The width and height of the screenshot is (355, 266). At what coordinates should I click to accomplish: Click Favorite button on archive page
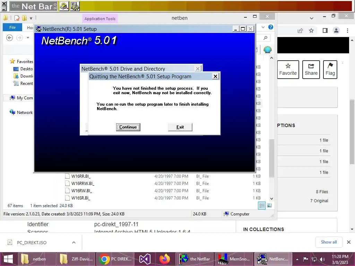[288, 69]
